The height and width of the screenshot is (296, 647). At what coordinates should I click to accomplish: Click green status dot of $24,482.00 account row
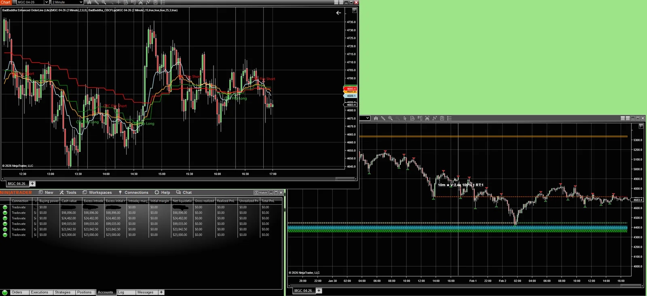click(x=5, y=218)
